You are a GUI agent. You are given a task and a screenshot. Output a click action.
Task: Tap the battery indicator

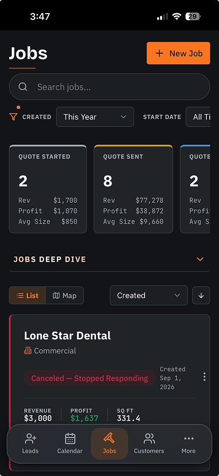tap(193, 17)
